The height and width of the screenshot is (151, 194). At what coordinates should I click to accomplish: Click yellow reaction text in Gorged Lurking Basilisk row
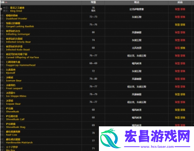tap(180, 25)
